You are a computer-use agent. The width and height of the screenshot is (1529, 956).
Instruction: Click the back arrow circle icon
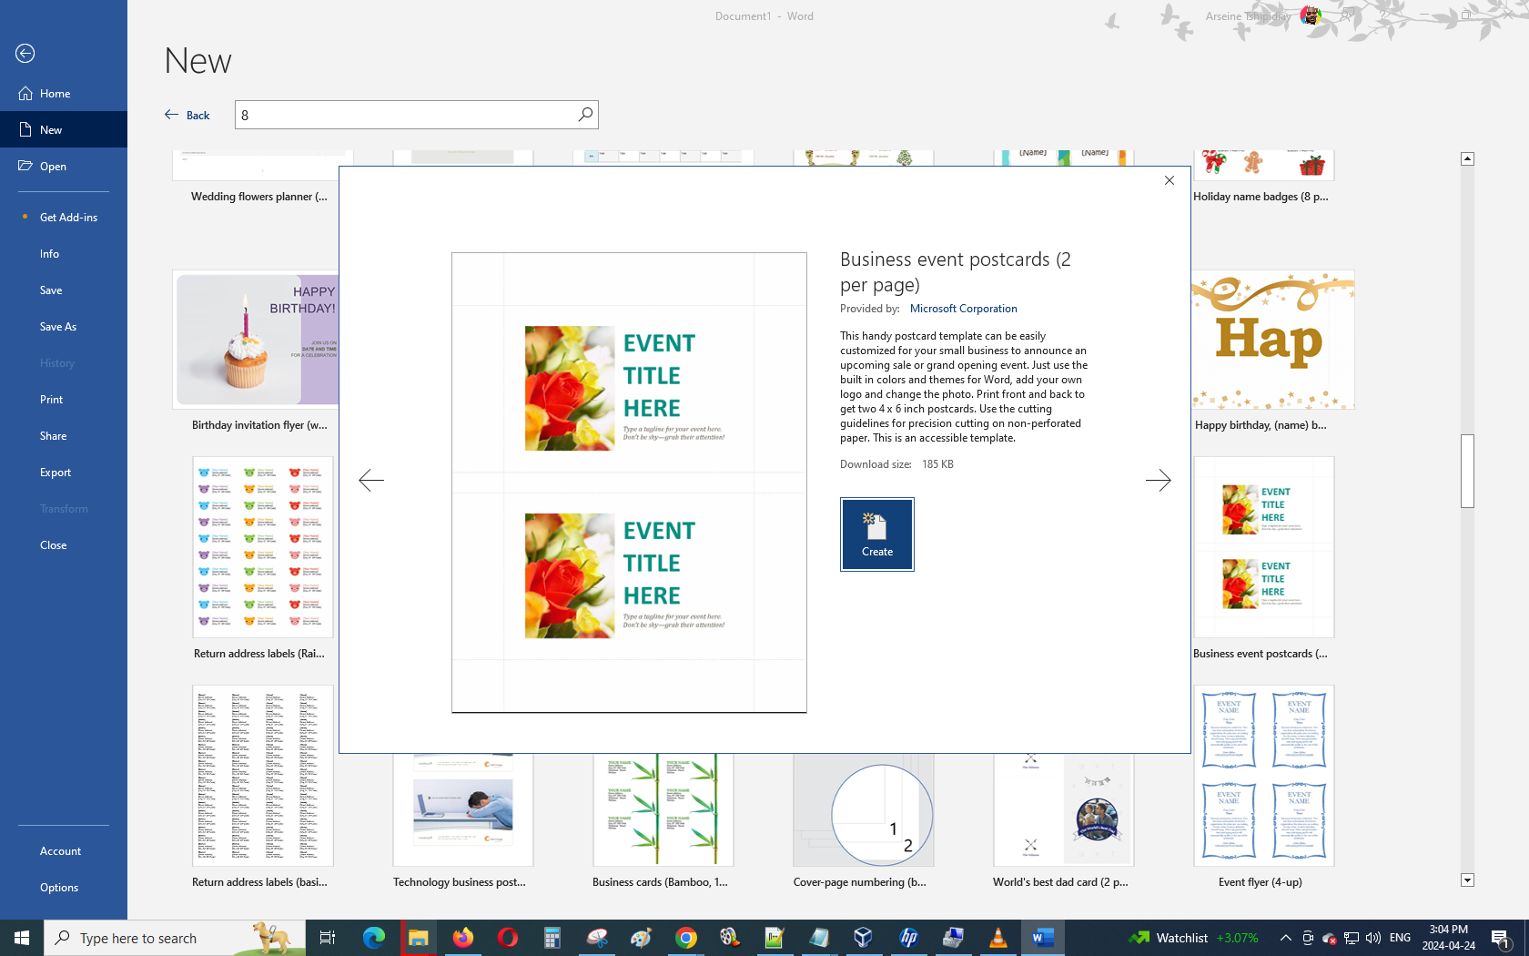click(x=25, y=54)
